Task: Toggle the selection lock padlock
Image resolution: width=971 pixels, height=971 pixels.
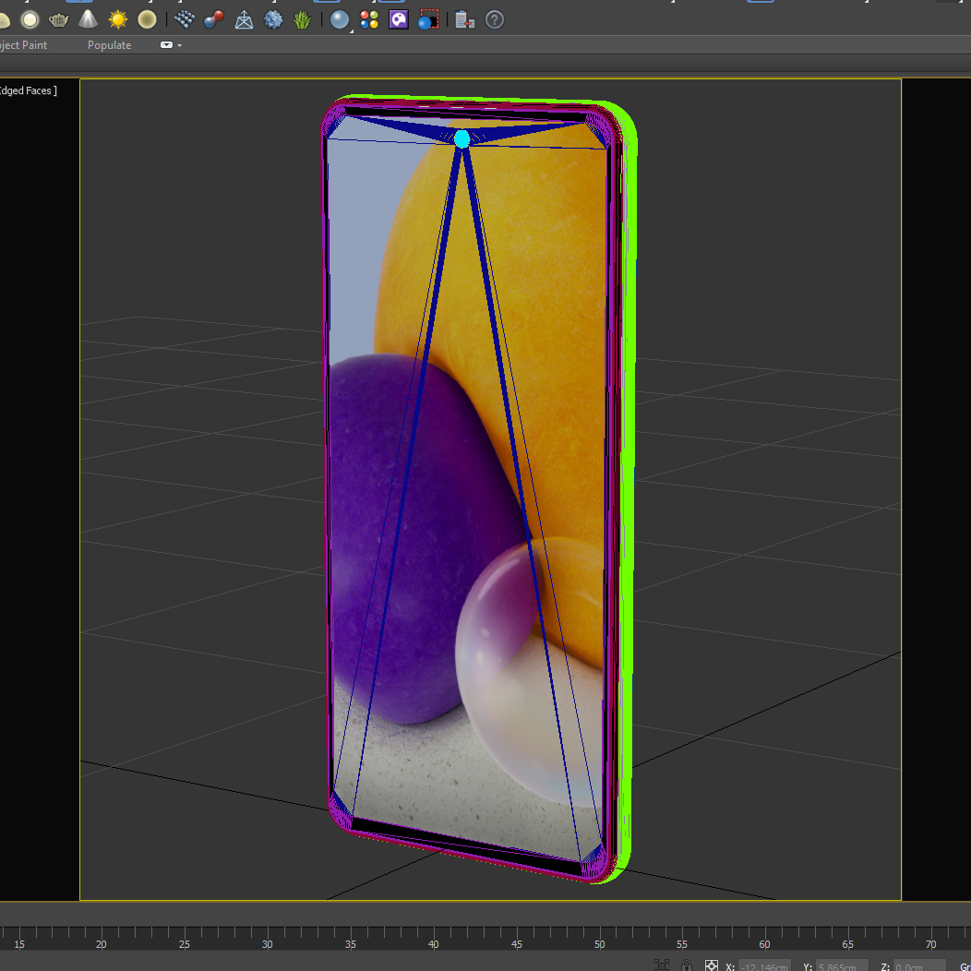Action: [687, 965]
